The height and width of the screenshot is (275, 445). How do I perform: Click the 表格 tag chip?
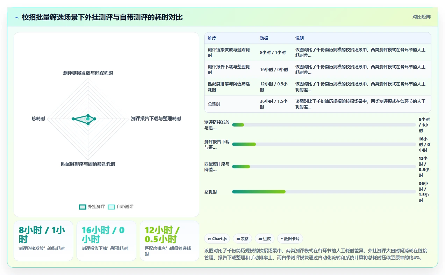click(242, 239)
